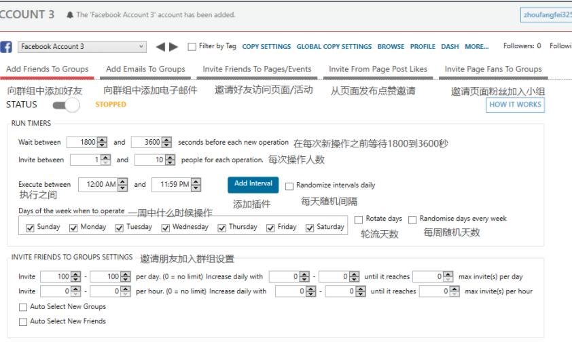This screenshot has height=345, width=572.
Task: Open the Facebook Account 3 dropdown
Action: pos(82,47)
